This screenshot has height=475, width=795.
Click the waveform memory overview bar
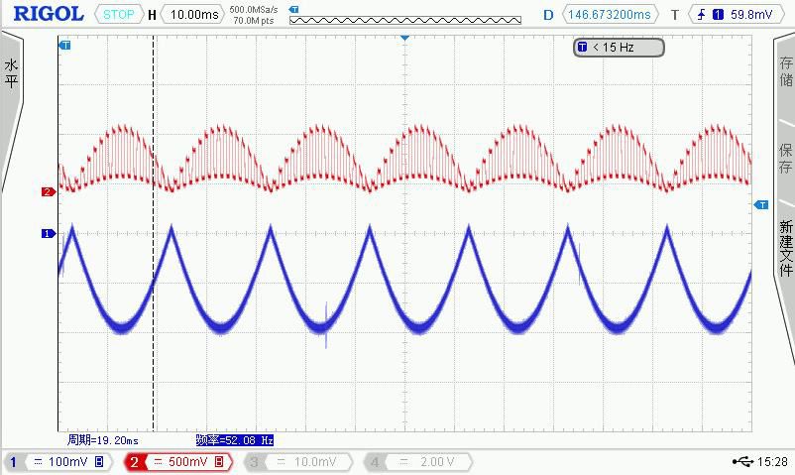405,20
